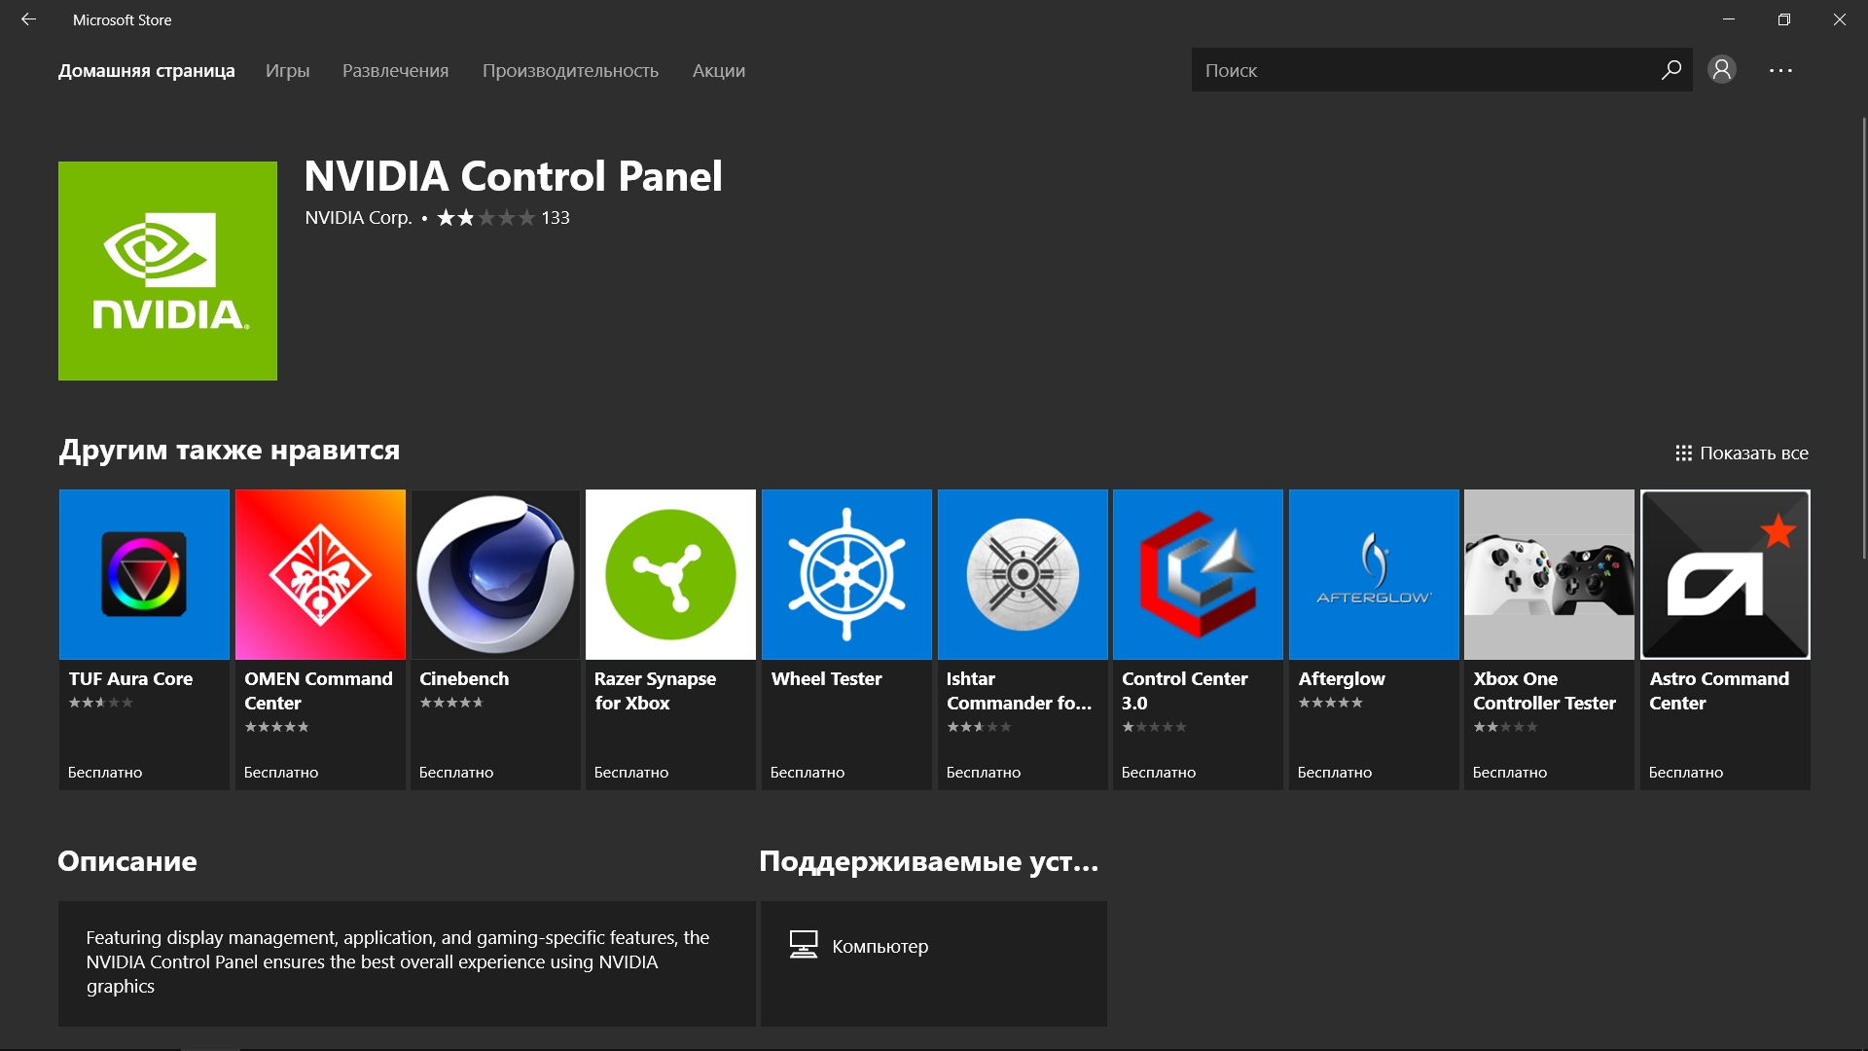
Task: Open Afterglow app page
Action: (x=1373, y=637)
